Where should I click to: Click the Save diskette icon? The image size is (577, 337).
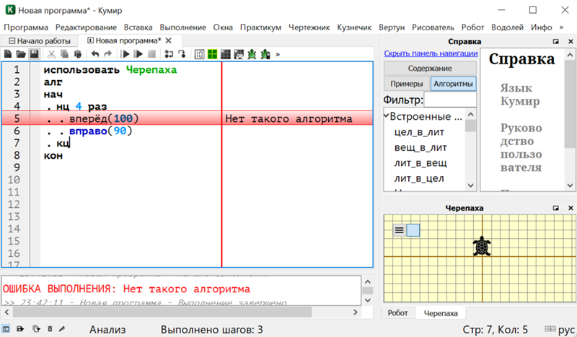(34, 54)
